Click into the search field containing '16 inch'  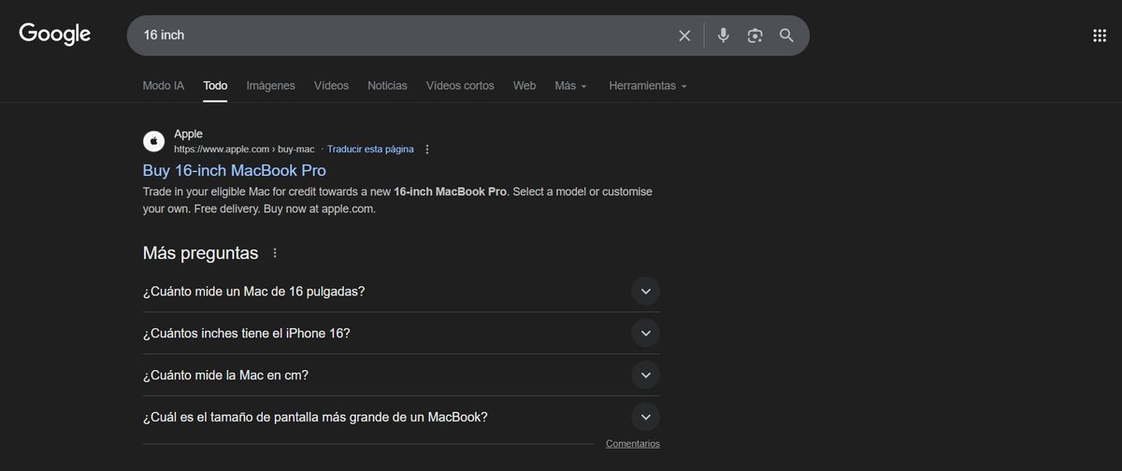pyautogui.click(x=402, y=36)
